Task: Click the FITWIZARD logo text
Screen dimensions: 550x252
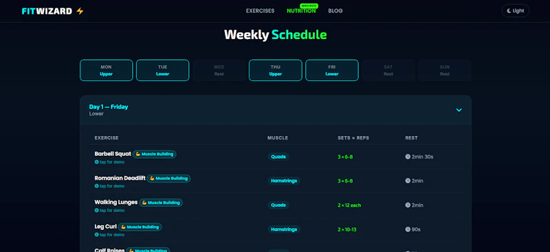Action: tap(47, 11)
